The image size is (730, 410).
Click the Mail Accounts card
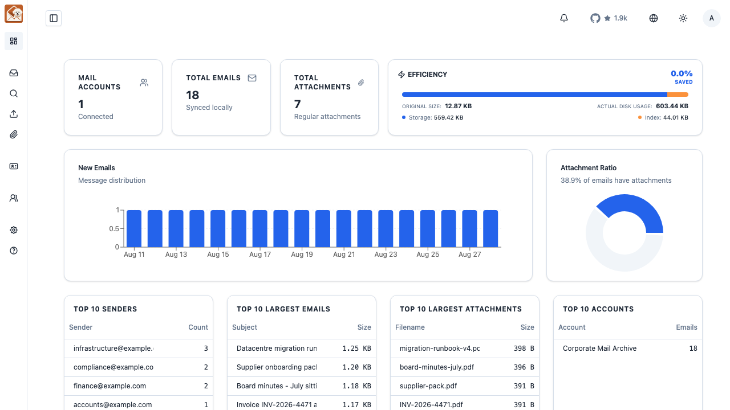coord(113,97)
